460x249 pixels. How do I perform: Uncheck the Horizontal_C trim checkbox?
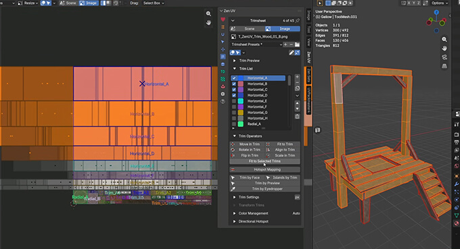click(x=234, y=90)
